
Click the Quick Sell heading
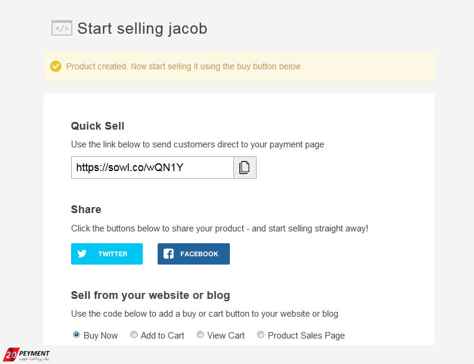[x=98, y=126]
